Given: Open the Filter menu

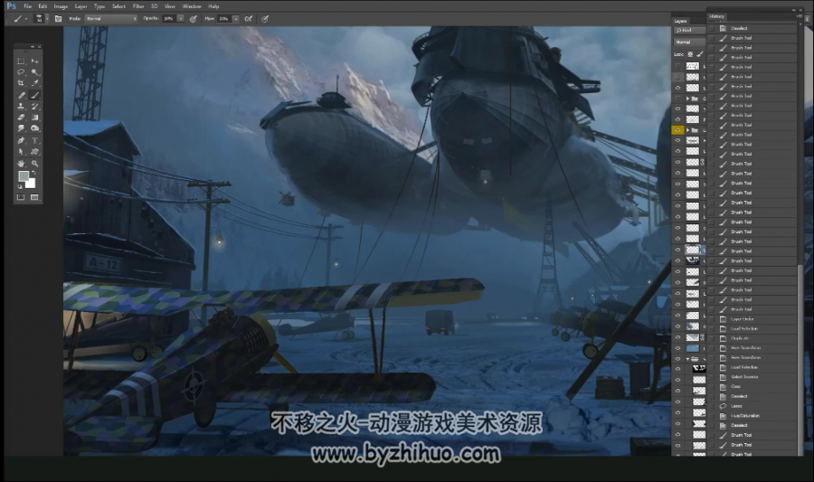Looking at the screenshot, I should 138,6.
